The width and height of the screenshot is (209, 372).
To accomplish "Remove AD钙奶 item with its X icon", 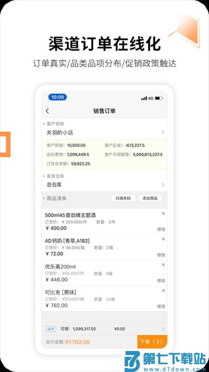I will click(163, 239).
